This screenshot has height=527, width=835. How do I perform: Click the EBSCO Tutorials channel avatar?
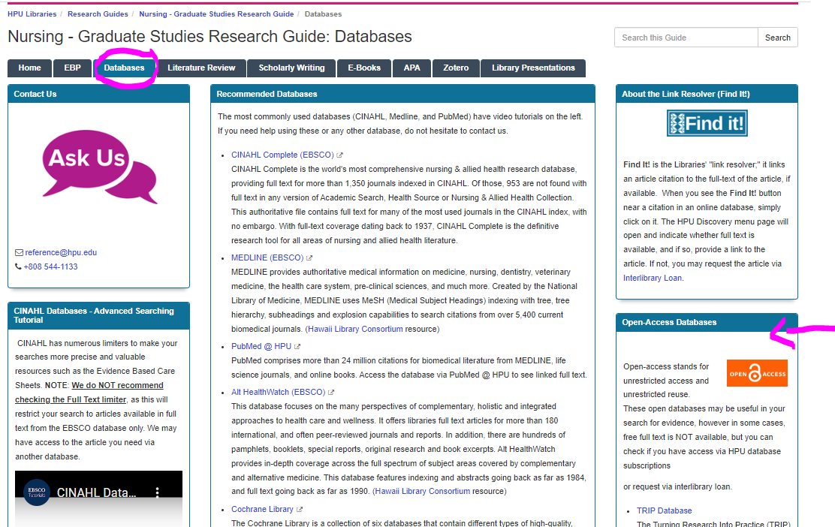tap(37, 492)
